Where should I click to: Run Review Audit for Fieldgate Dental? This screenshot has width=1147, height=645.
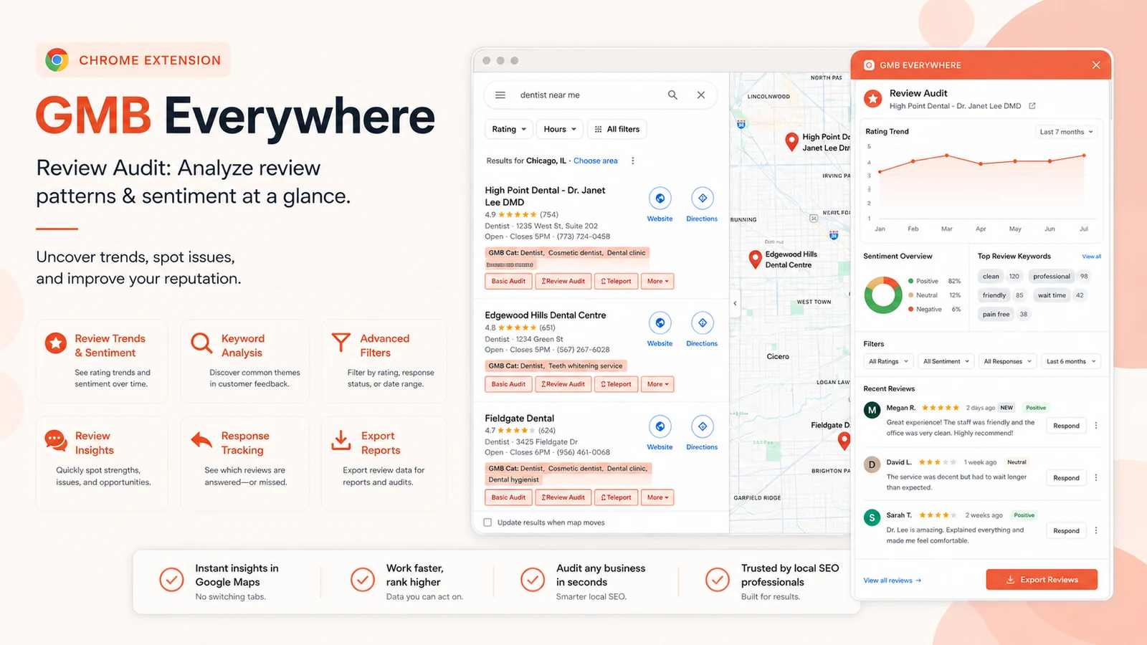click(563, 497)
